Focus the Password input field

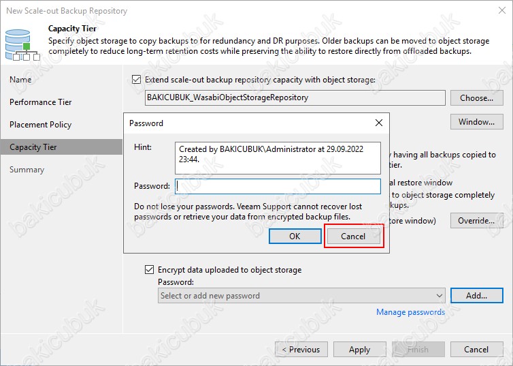tap(278, 186)
